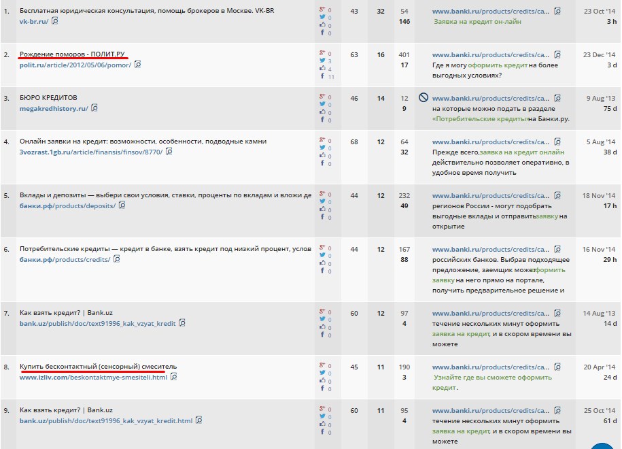Click the magnifier icon after izliv.com URL
The height and width of the screenshot is (449, 622).
click(173, 376)
